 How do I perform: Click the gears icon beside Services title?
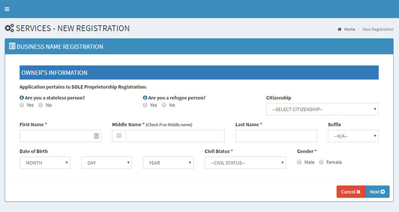click(10, 28)
